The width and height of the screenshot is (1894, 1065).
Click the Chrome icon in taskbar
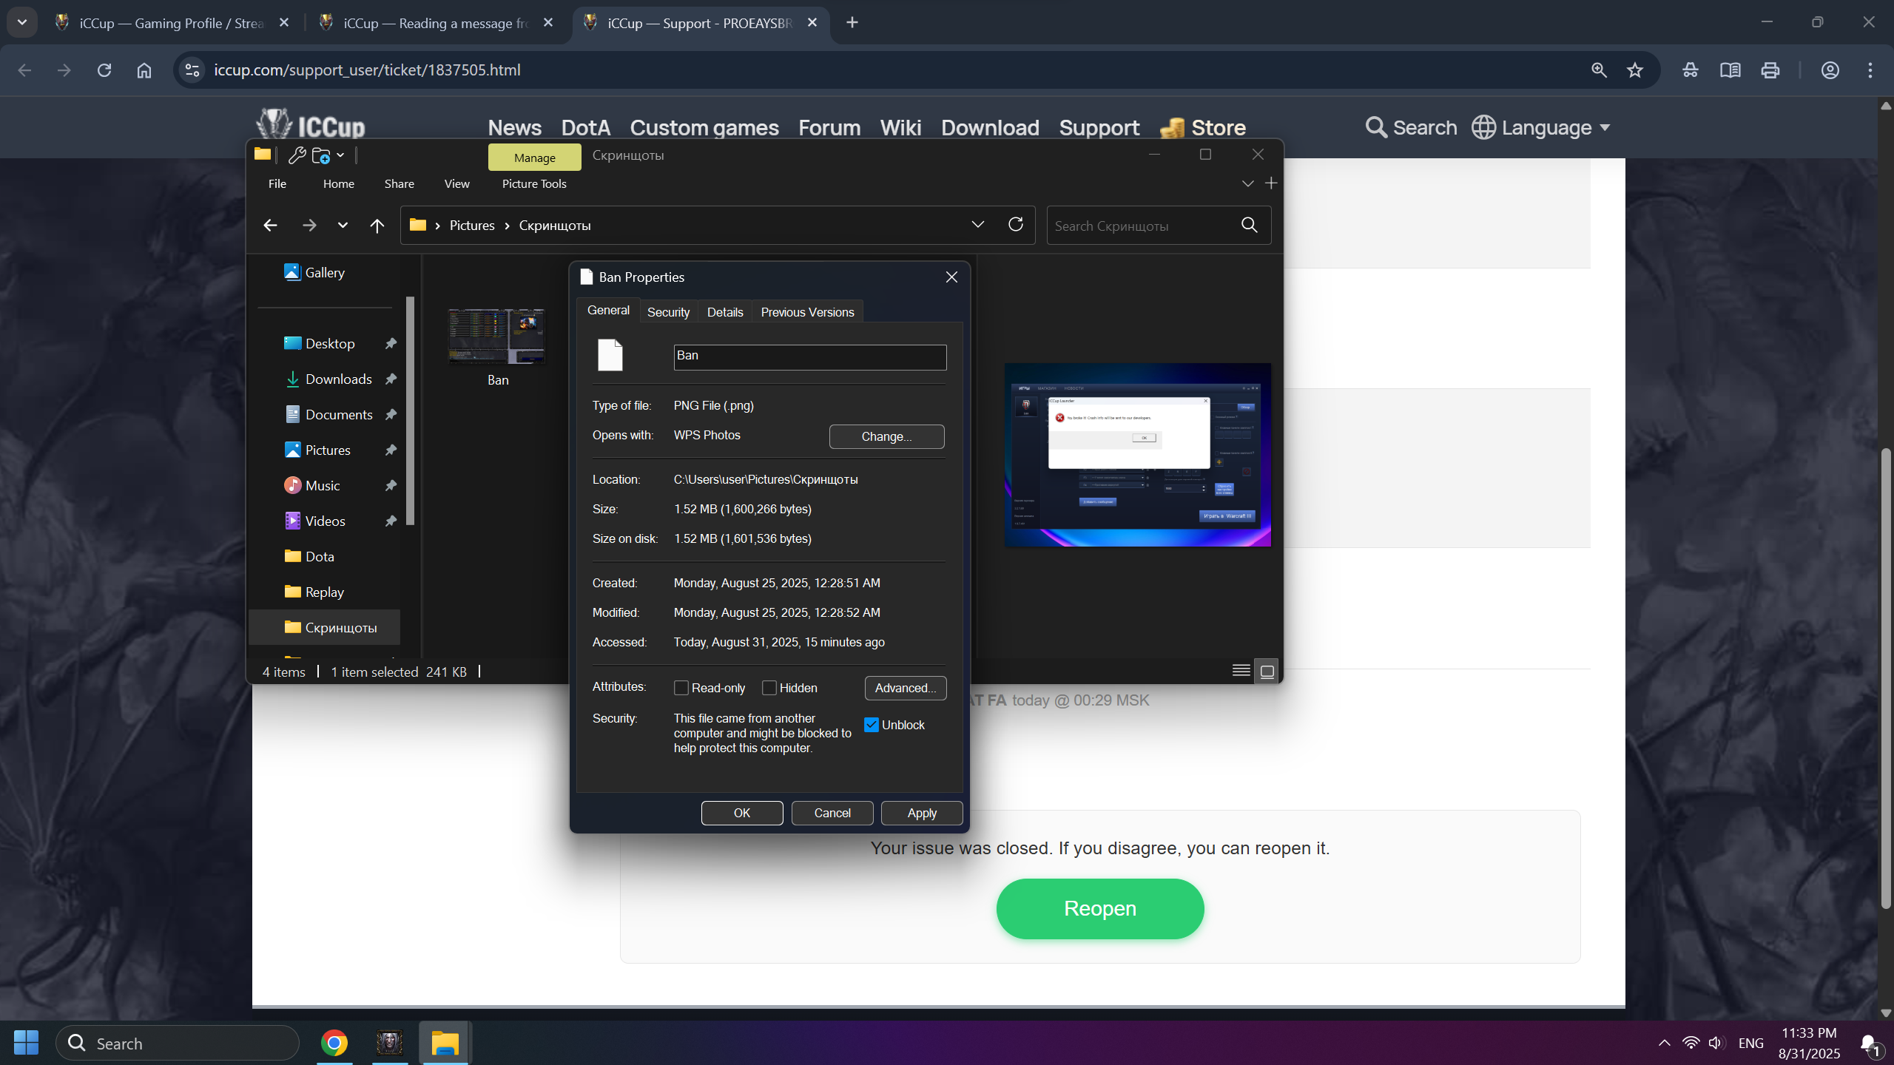334,1043
